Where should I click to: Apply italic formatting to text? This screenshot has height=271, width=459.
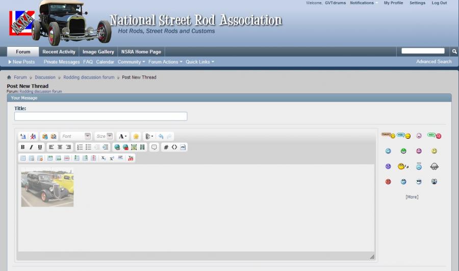tap(31, 147)
